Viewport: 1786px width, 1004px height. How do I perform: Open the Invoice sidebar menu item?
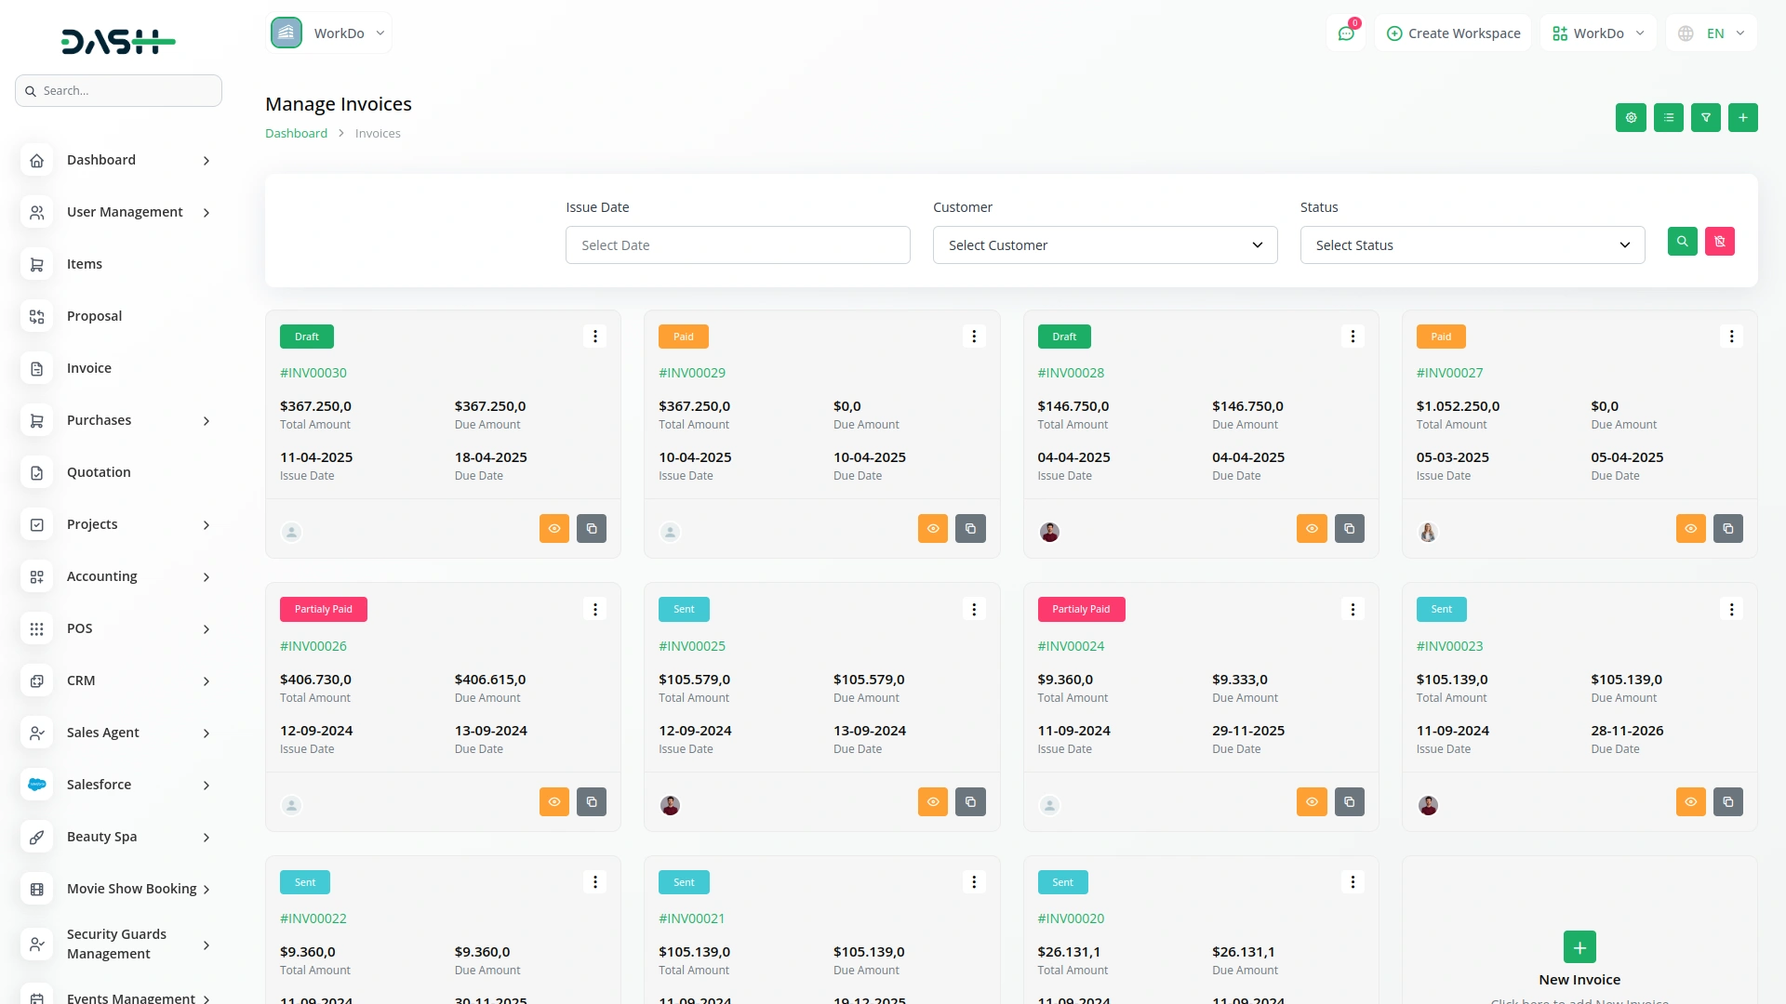(x=88, y=368)
